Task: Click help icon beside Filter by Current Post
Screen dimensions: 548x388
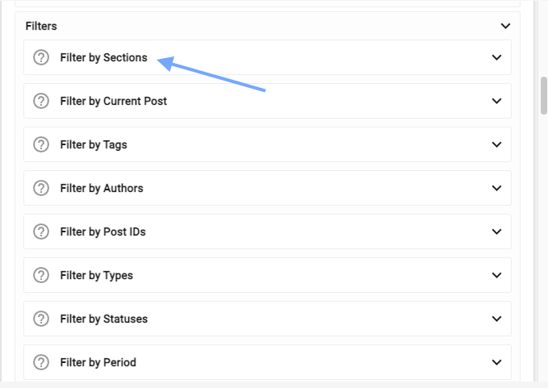Action: 41,102
